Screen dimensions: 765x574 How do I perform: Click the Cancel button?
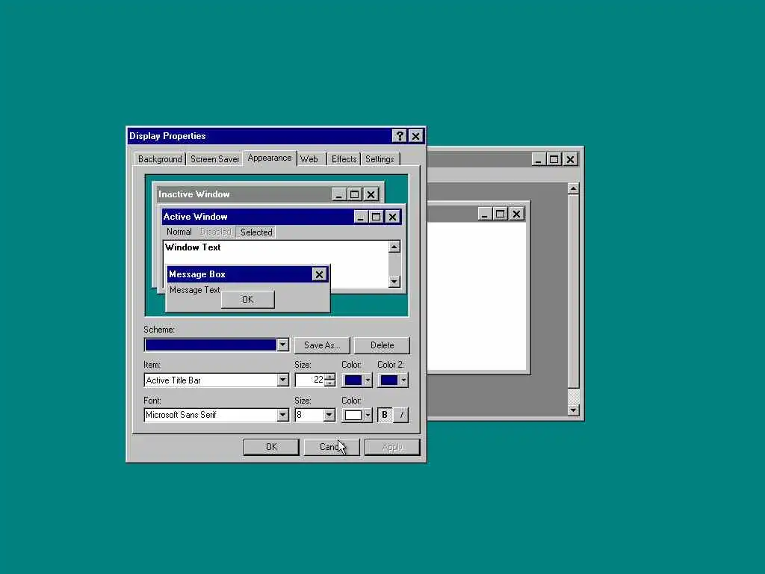pyautogui.click(x=332, y=447)
